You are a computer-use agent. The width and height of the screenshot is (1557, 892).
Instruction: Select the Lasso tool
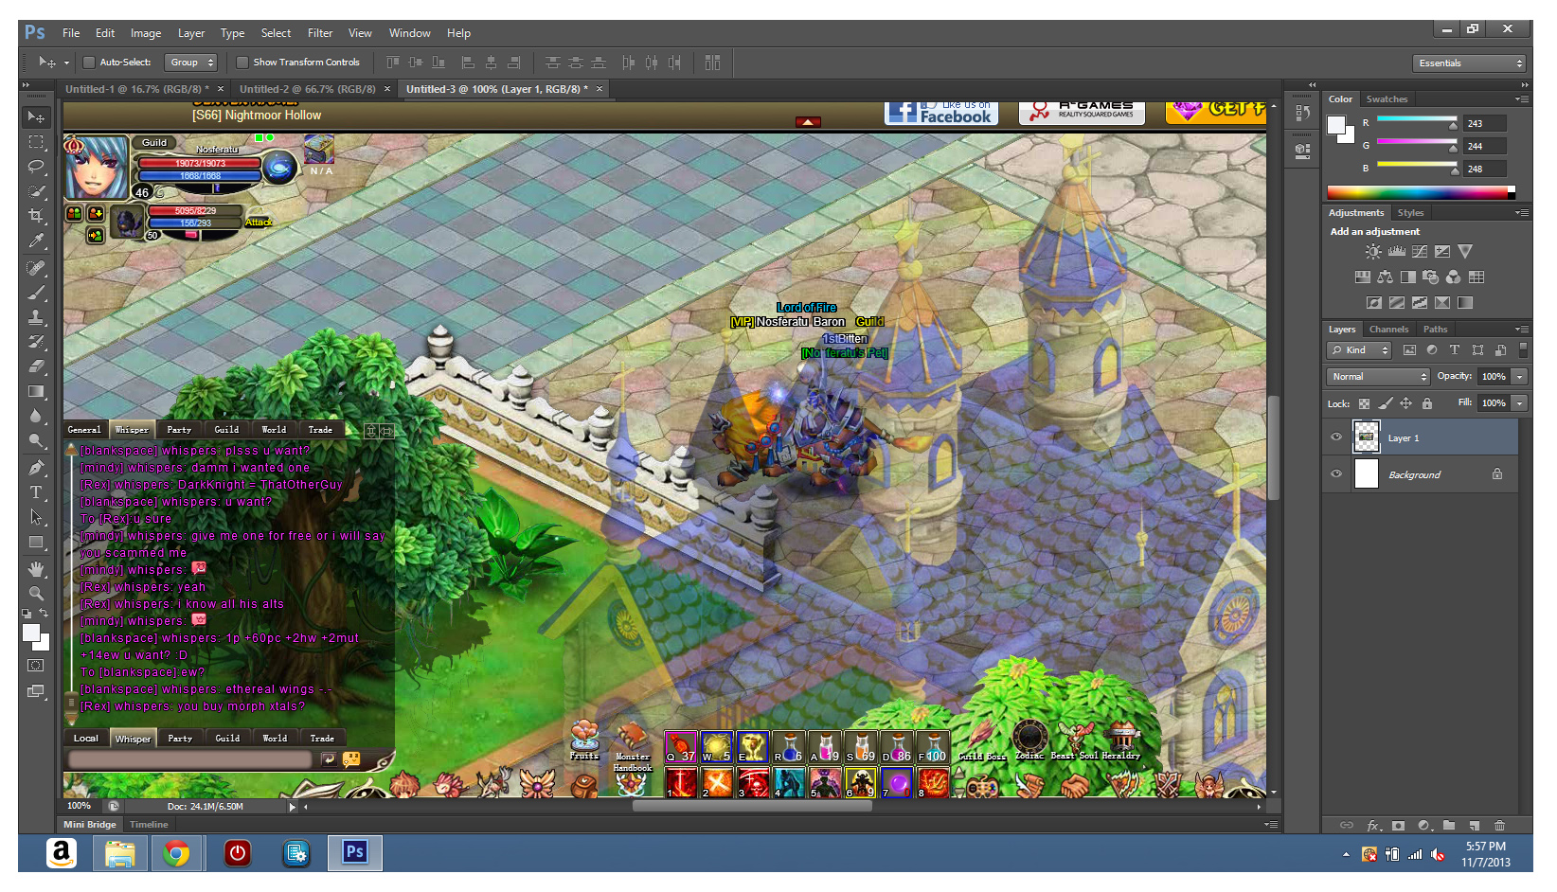(36, 166)
